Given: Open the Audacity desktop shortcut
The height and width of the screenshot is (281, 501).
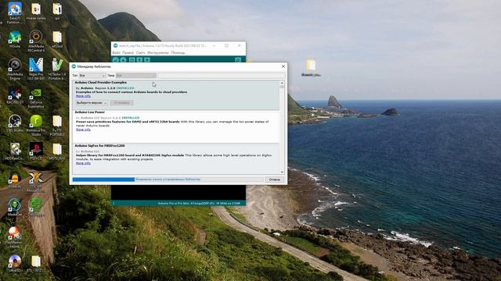Looking at the screenshot, I should (15, 179).
